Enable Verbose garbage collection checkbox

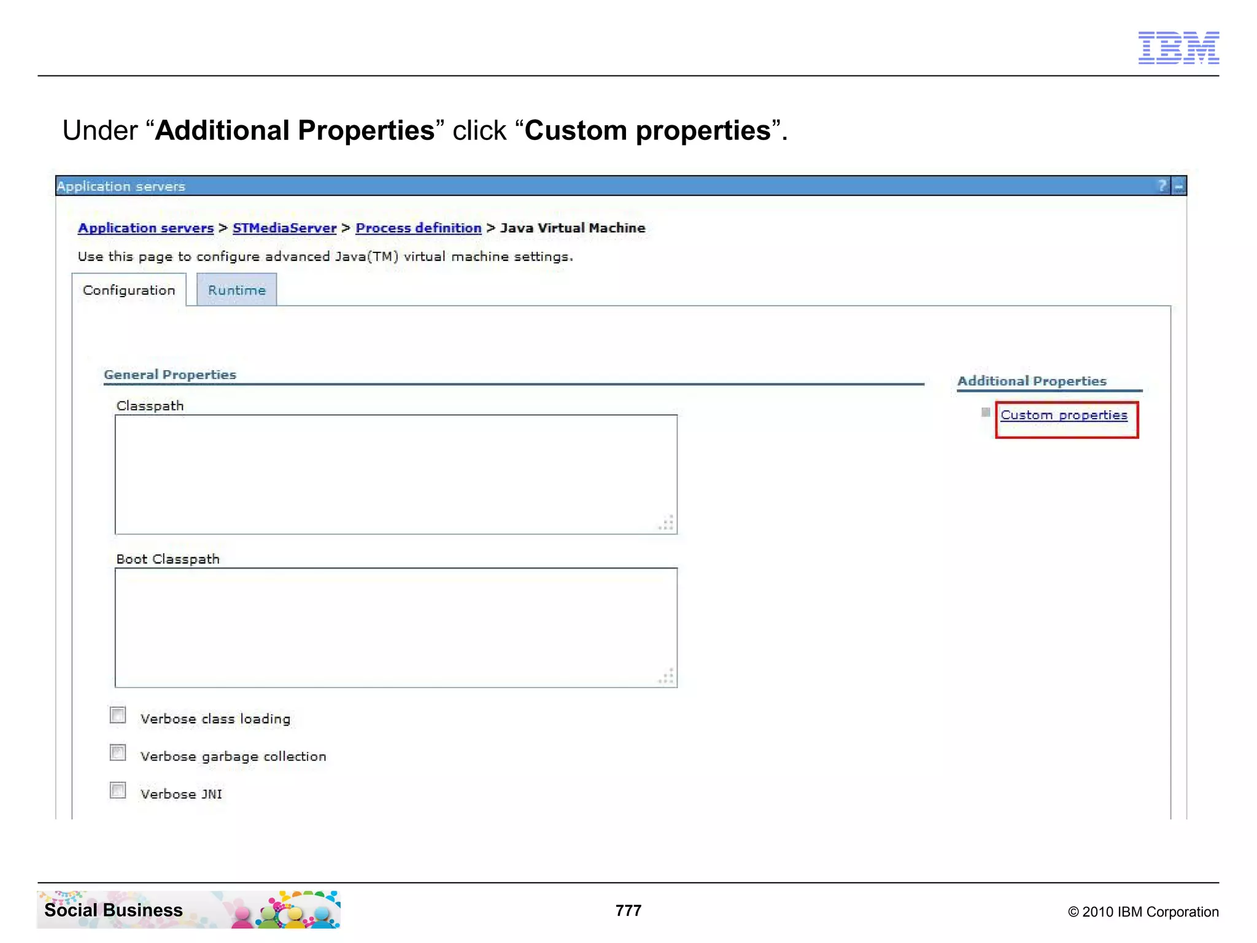point(118,753)
